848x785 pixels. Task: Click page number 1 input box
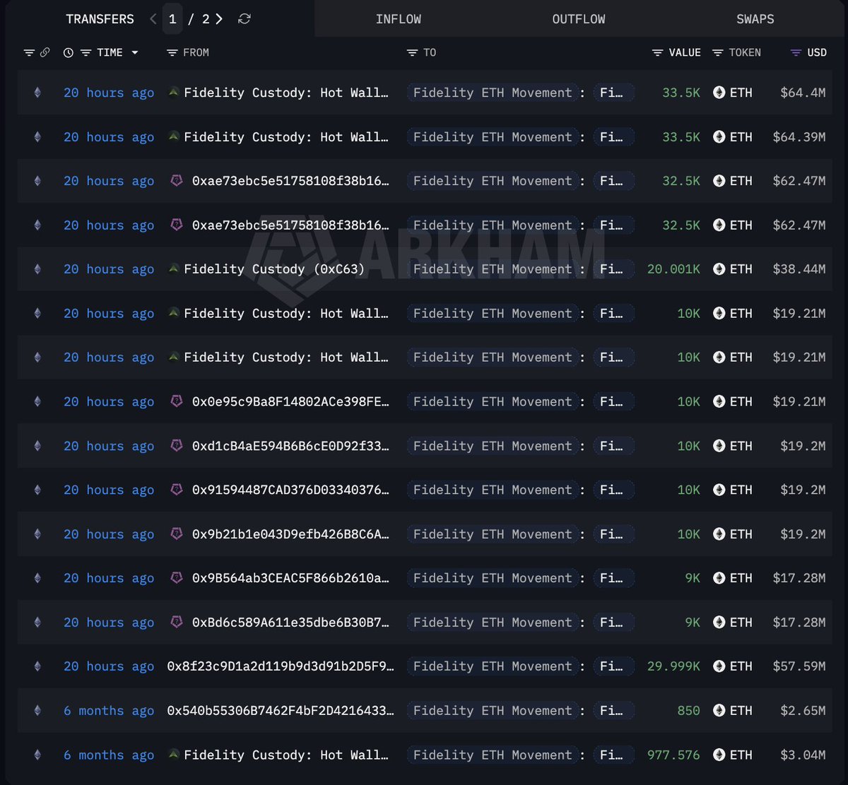click(x=172, y=19)
